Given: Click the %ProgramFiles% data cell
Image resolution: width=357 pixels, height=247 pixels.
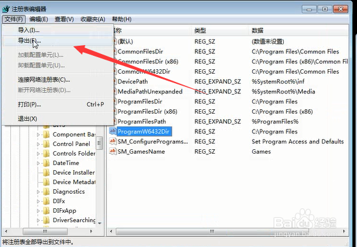Looking at the screenshot, I should (x=275, y=121).
